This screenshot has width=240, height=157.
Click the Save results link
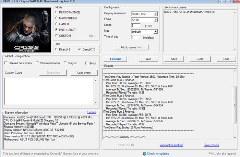pos(211,145)
